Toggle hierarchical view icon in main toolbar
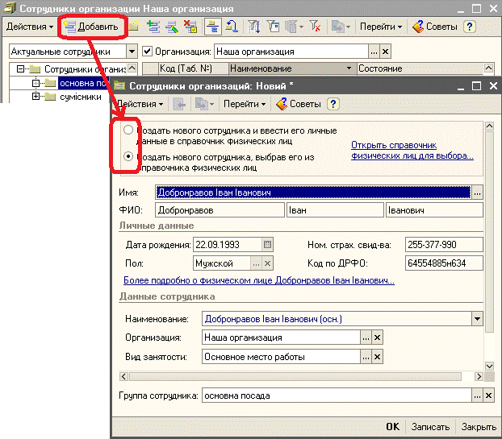502x439 pixels. (213, 27)
